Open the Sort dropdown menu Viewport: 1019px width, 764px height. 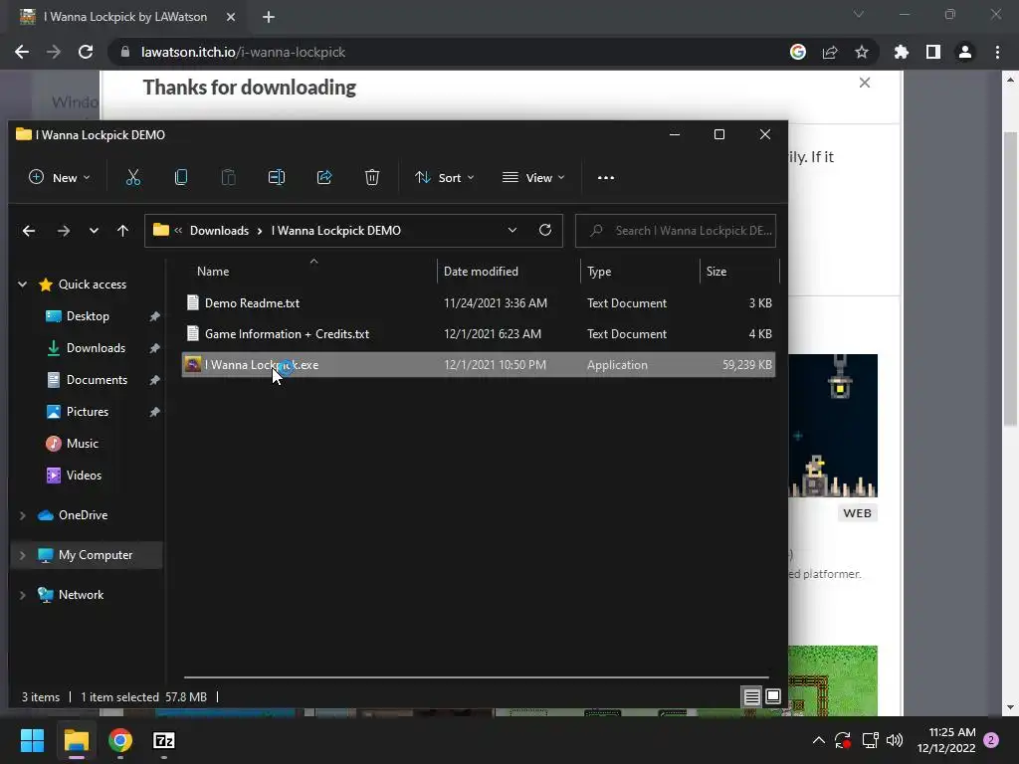coord(445,177)
